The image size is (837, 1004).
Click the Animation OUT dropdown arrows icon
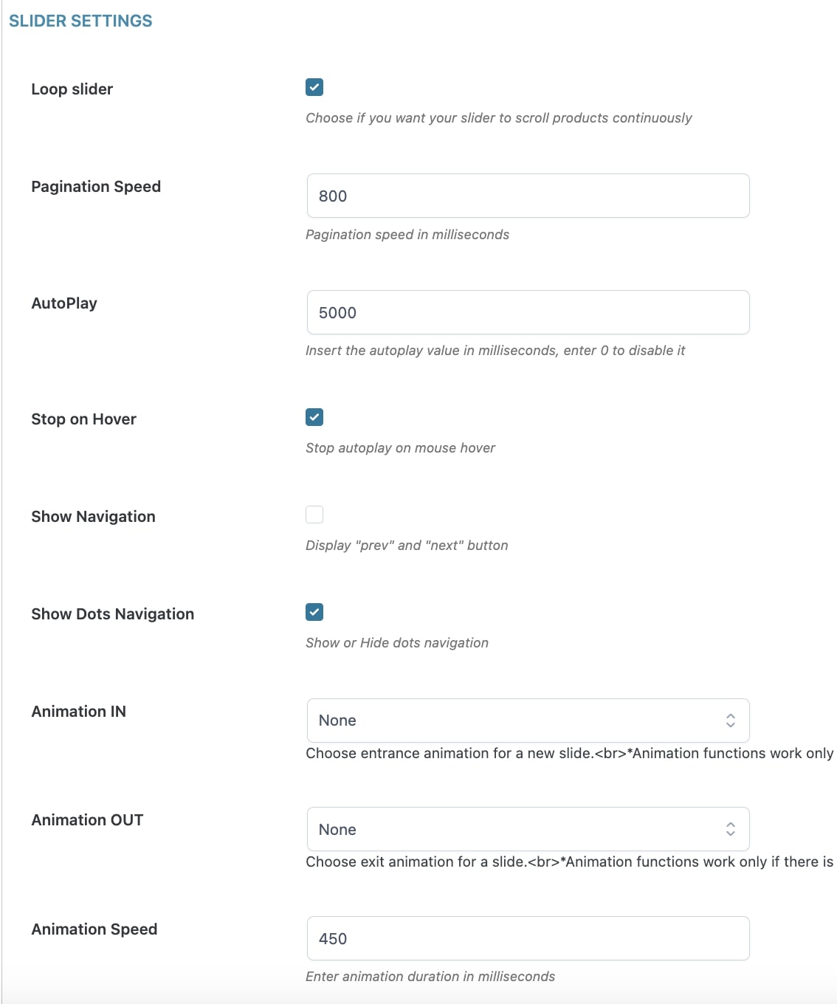point(730,829)
